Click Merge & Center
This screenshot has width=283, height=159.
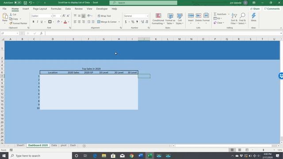click(x=107, y=22)
